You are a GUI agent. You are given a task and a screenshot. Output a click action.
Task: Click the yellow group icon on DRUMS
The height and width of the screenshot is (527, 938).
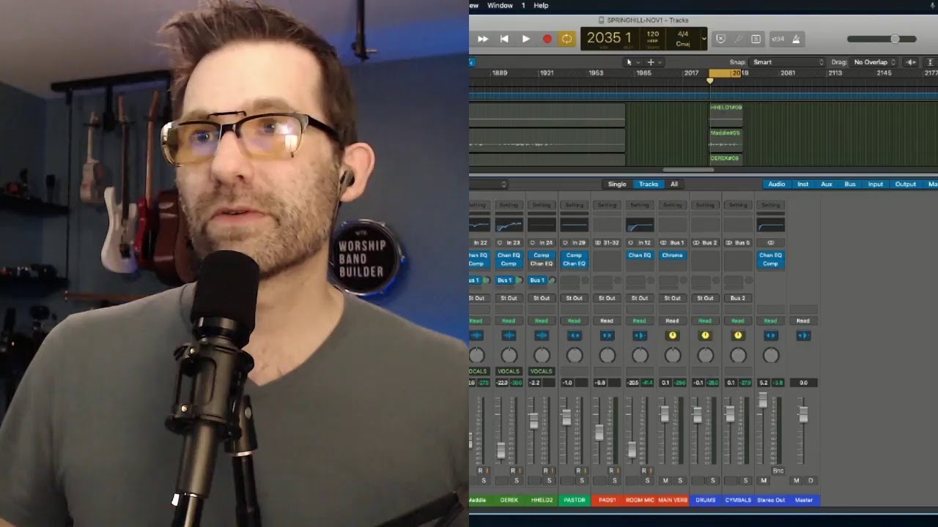[705, 335]
